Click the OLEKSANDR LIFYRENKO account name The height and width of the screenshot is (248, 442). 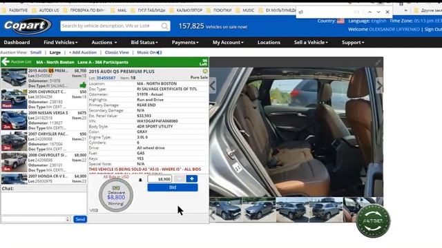click(394, 29)
